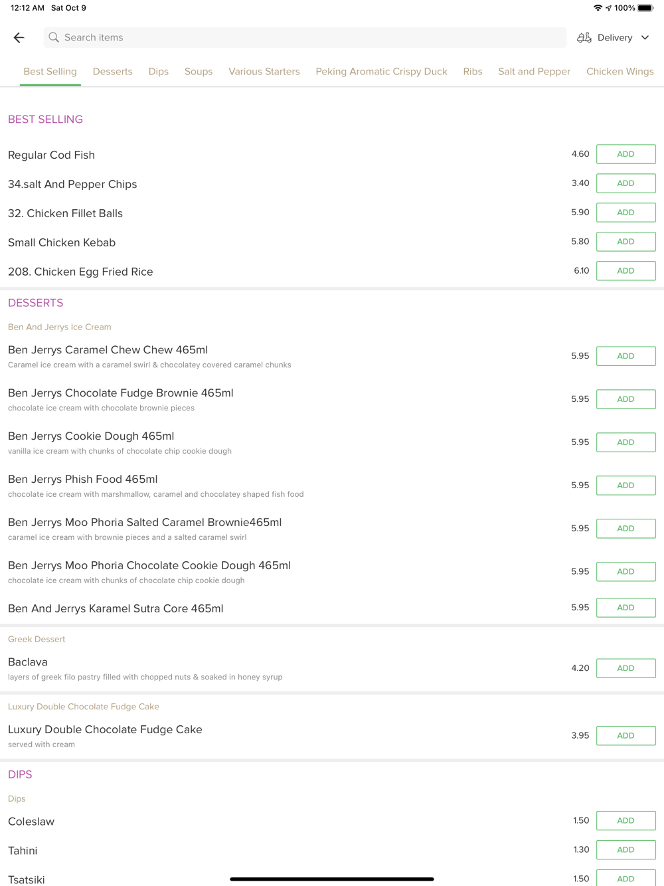Add Small Chicken Kebab to basket

tap(625, 242)
